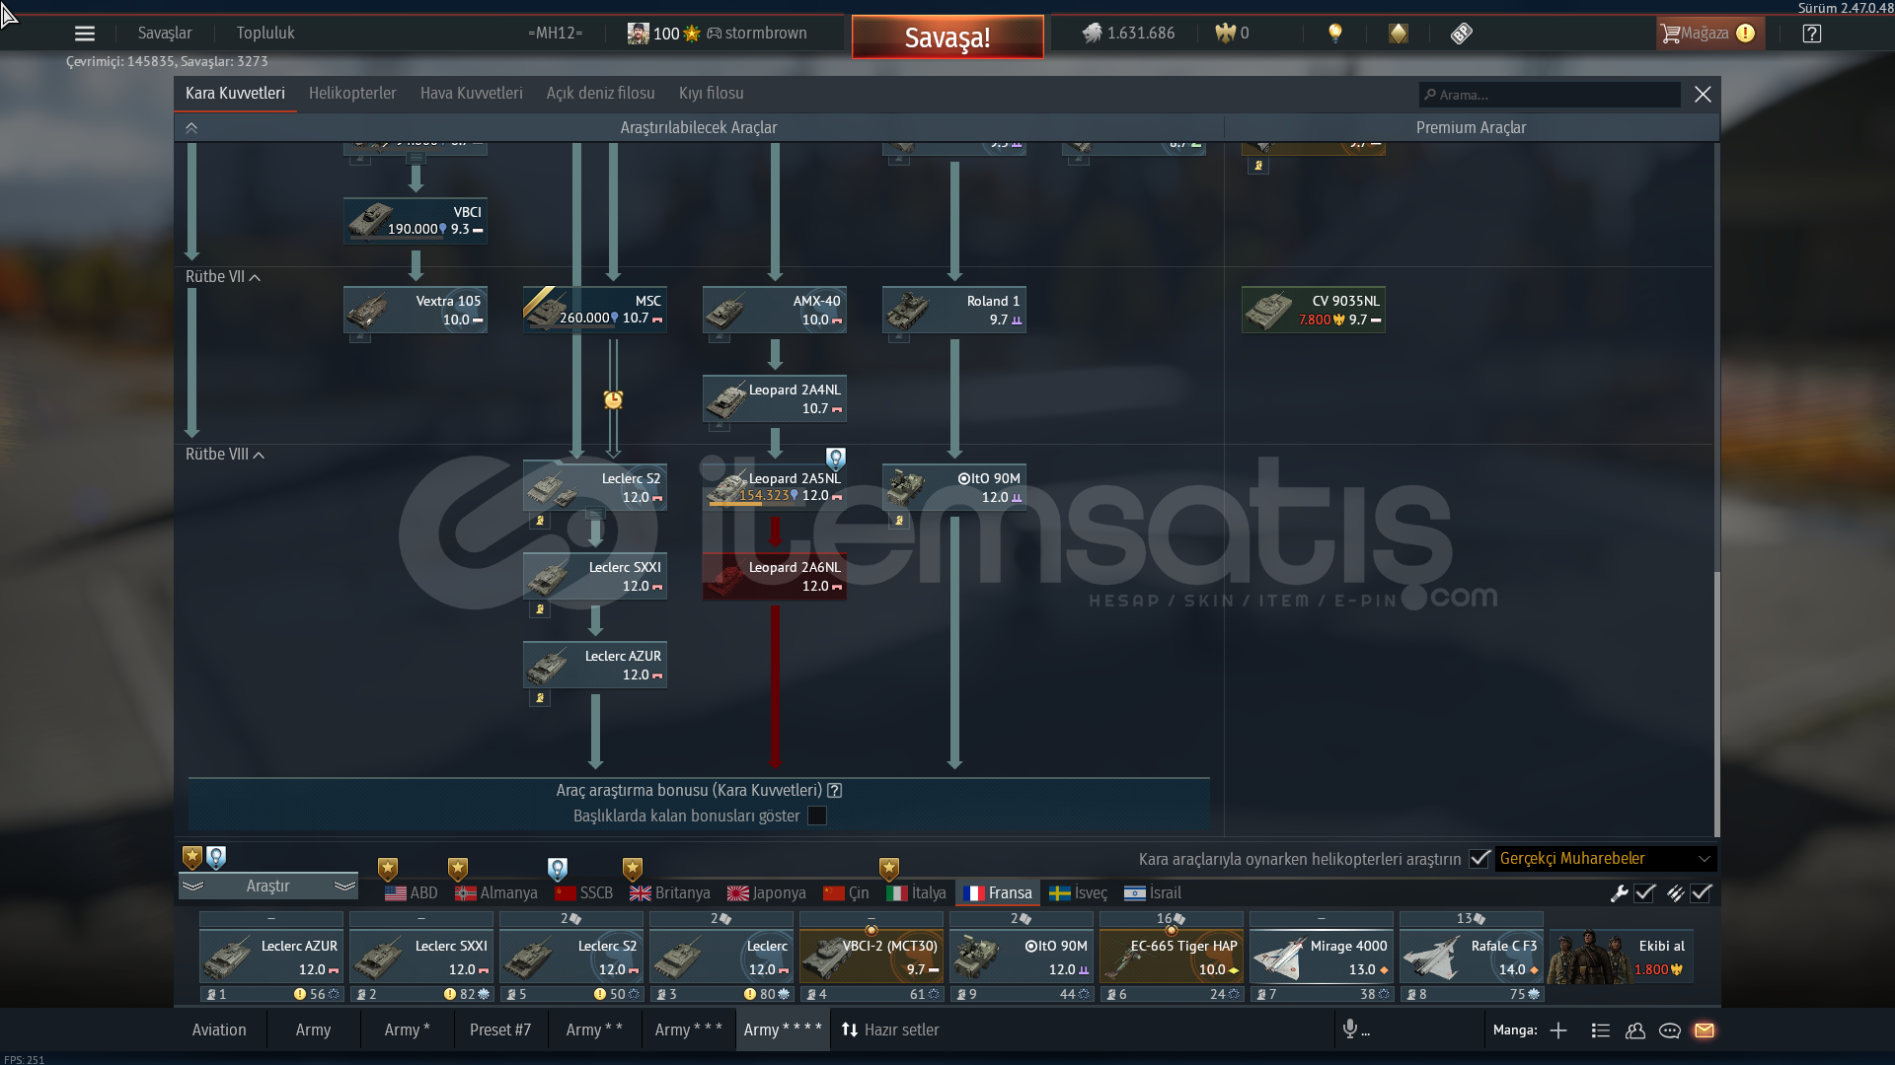This screenshot has width=1895, height=1065.
Task: Select Japonya nation flag
Action: (767, 893)
